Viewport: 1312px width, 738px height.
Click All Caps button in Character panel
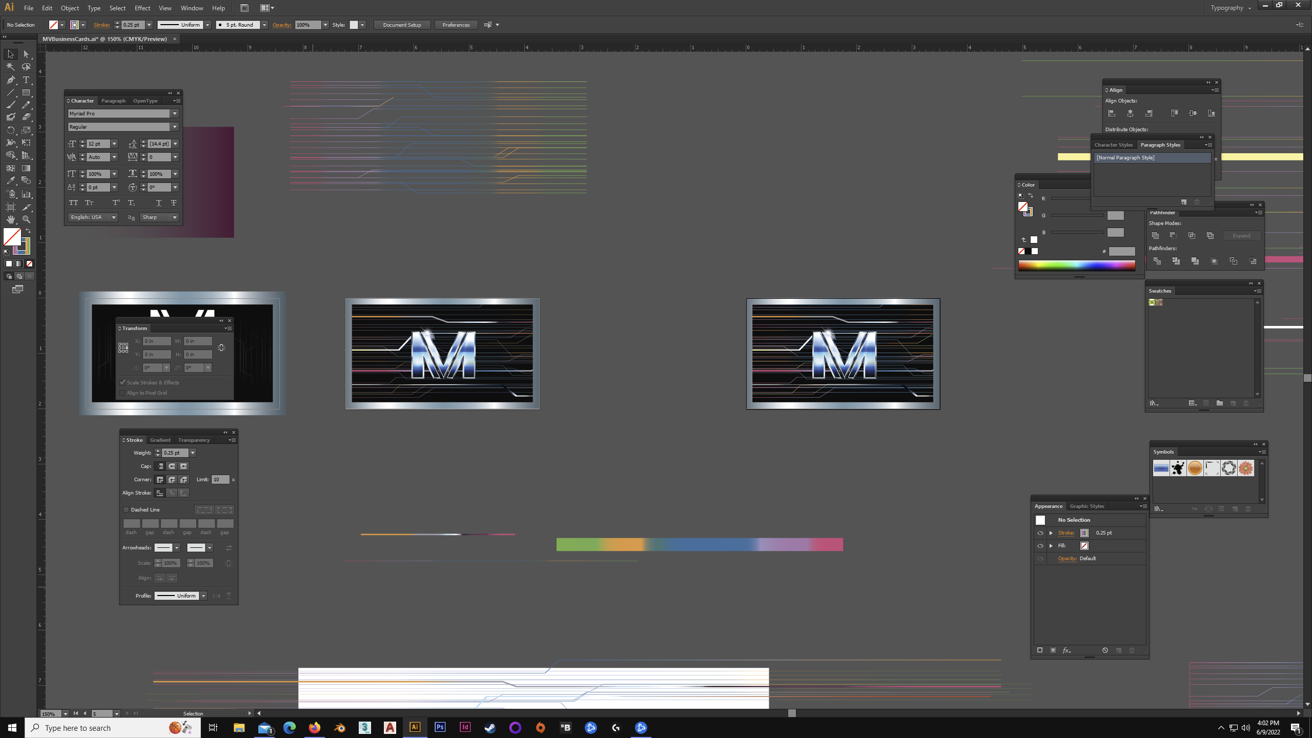point(74,203)
